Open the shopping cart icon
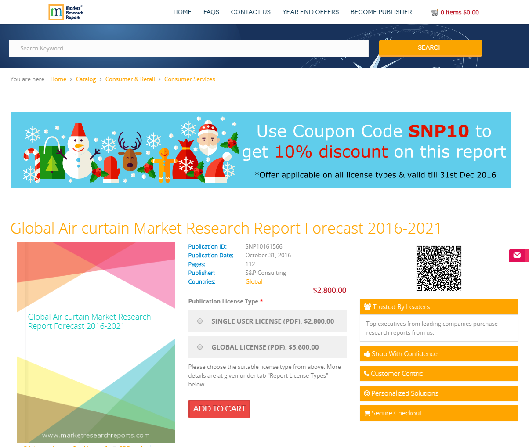 tap(435, 13)
